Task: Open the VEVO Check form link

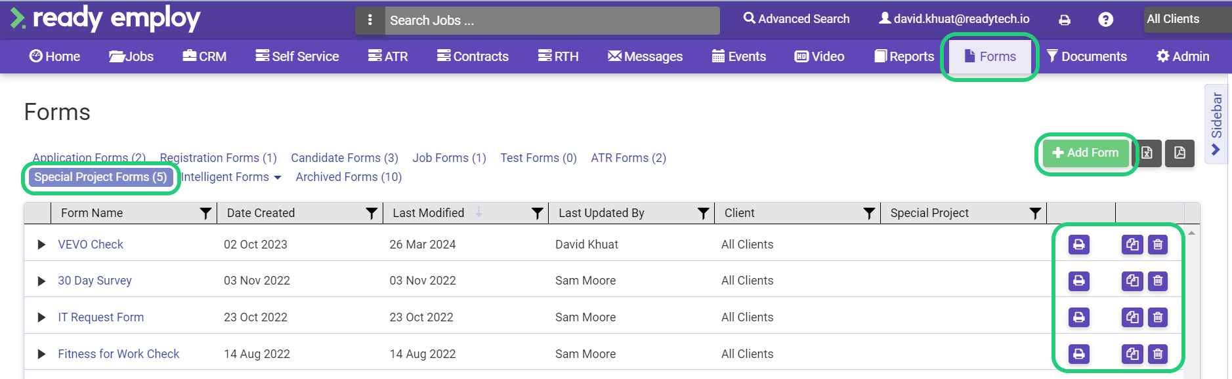Action: tap(91, 245)
